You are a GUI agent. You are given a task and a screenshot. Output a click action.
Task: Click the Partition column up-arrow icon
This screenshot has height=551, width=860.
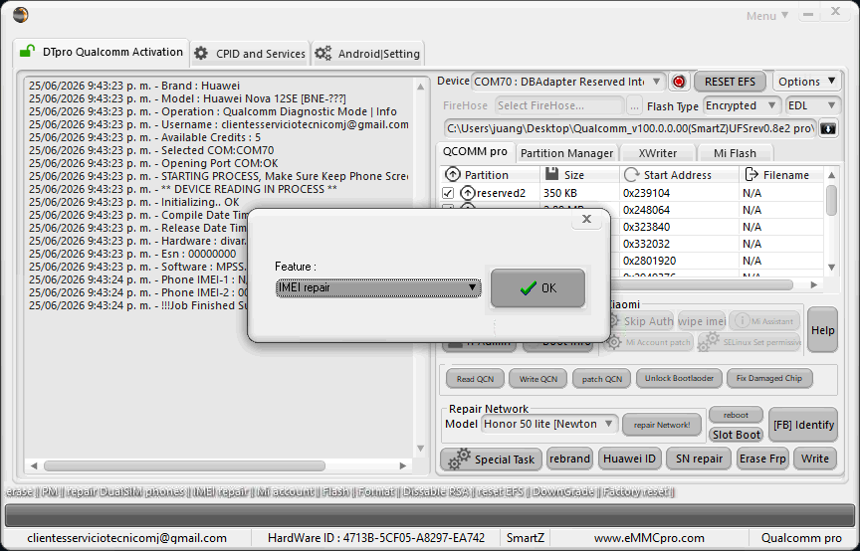(x=453, y=174)
